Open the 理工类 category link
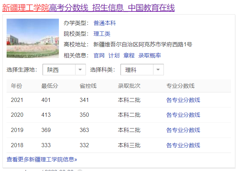Viewport: 239px width, 171px height. click(102, 34)
